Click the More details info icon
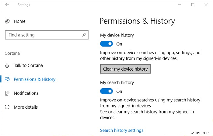 (7, 107)
